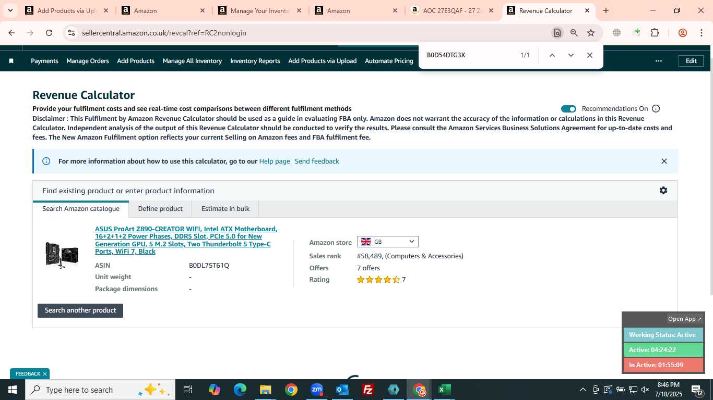Open Manage All Inventory page
Image resolution: width=713 pixels, height=400 pixels.
[192, 61]
